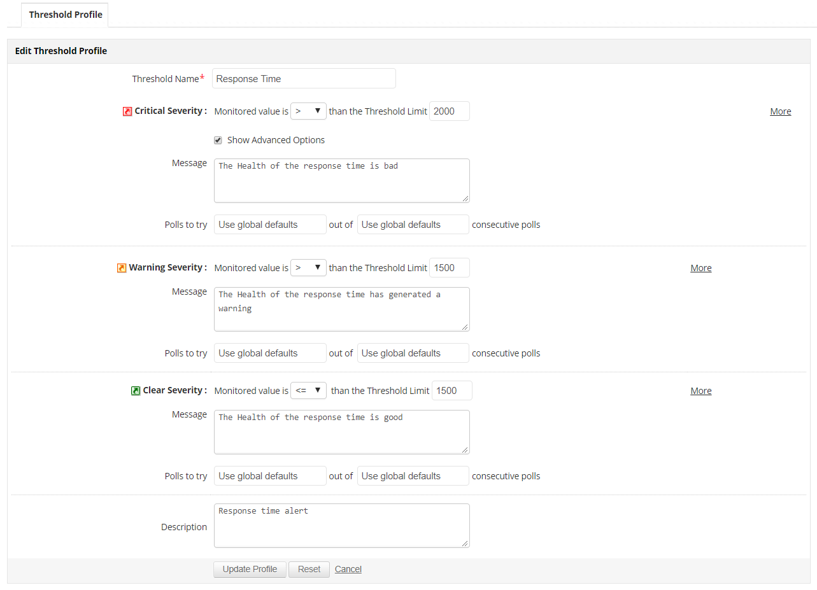
Task: Click the Critical Severity message text area
Action: coord(341,181)
